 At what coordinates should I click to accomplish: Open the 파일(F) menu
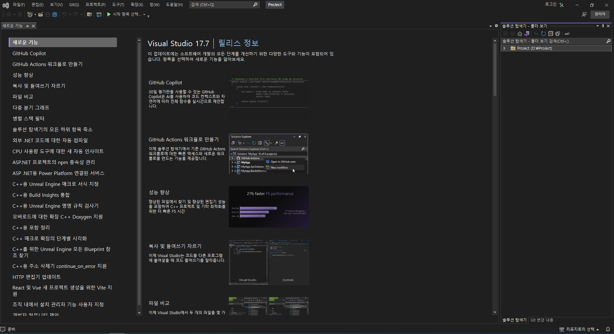tap(19, 5)
